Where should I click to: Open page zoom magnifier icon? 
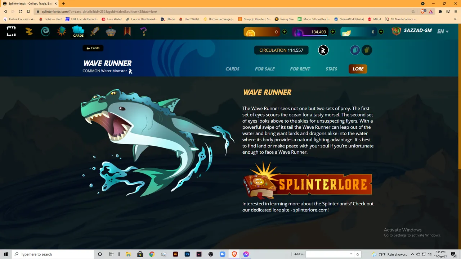tap(413, 12)
